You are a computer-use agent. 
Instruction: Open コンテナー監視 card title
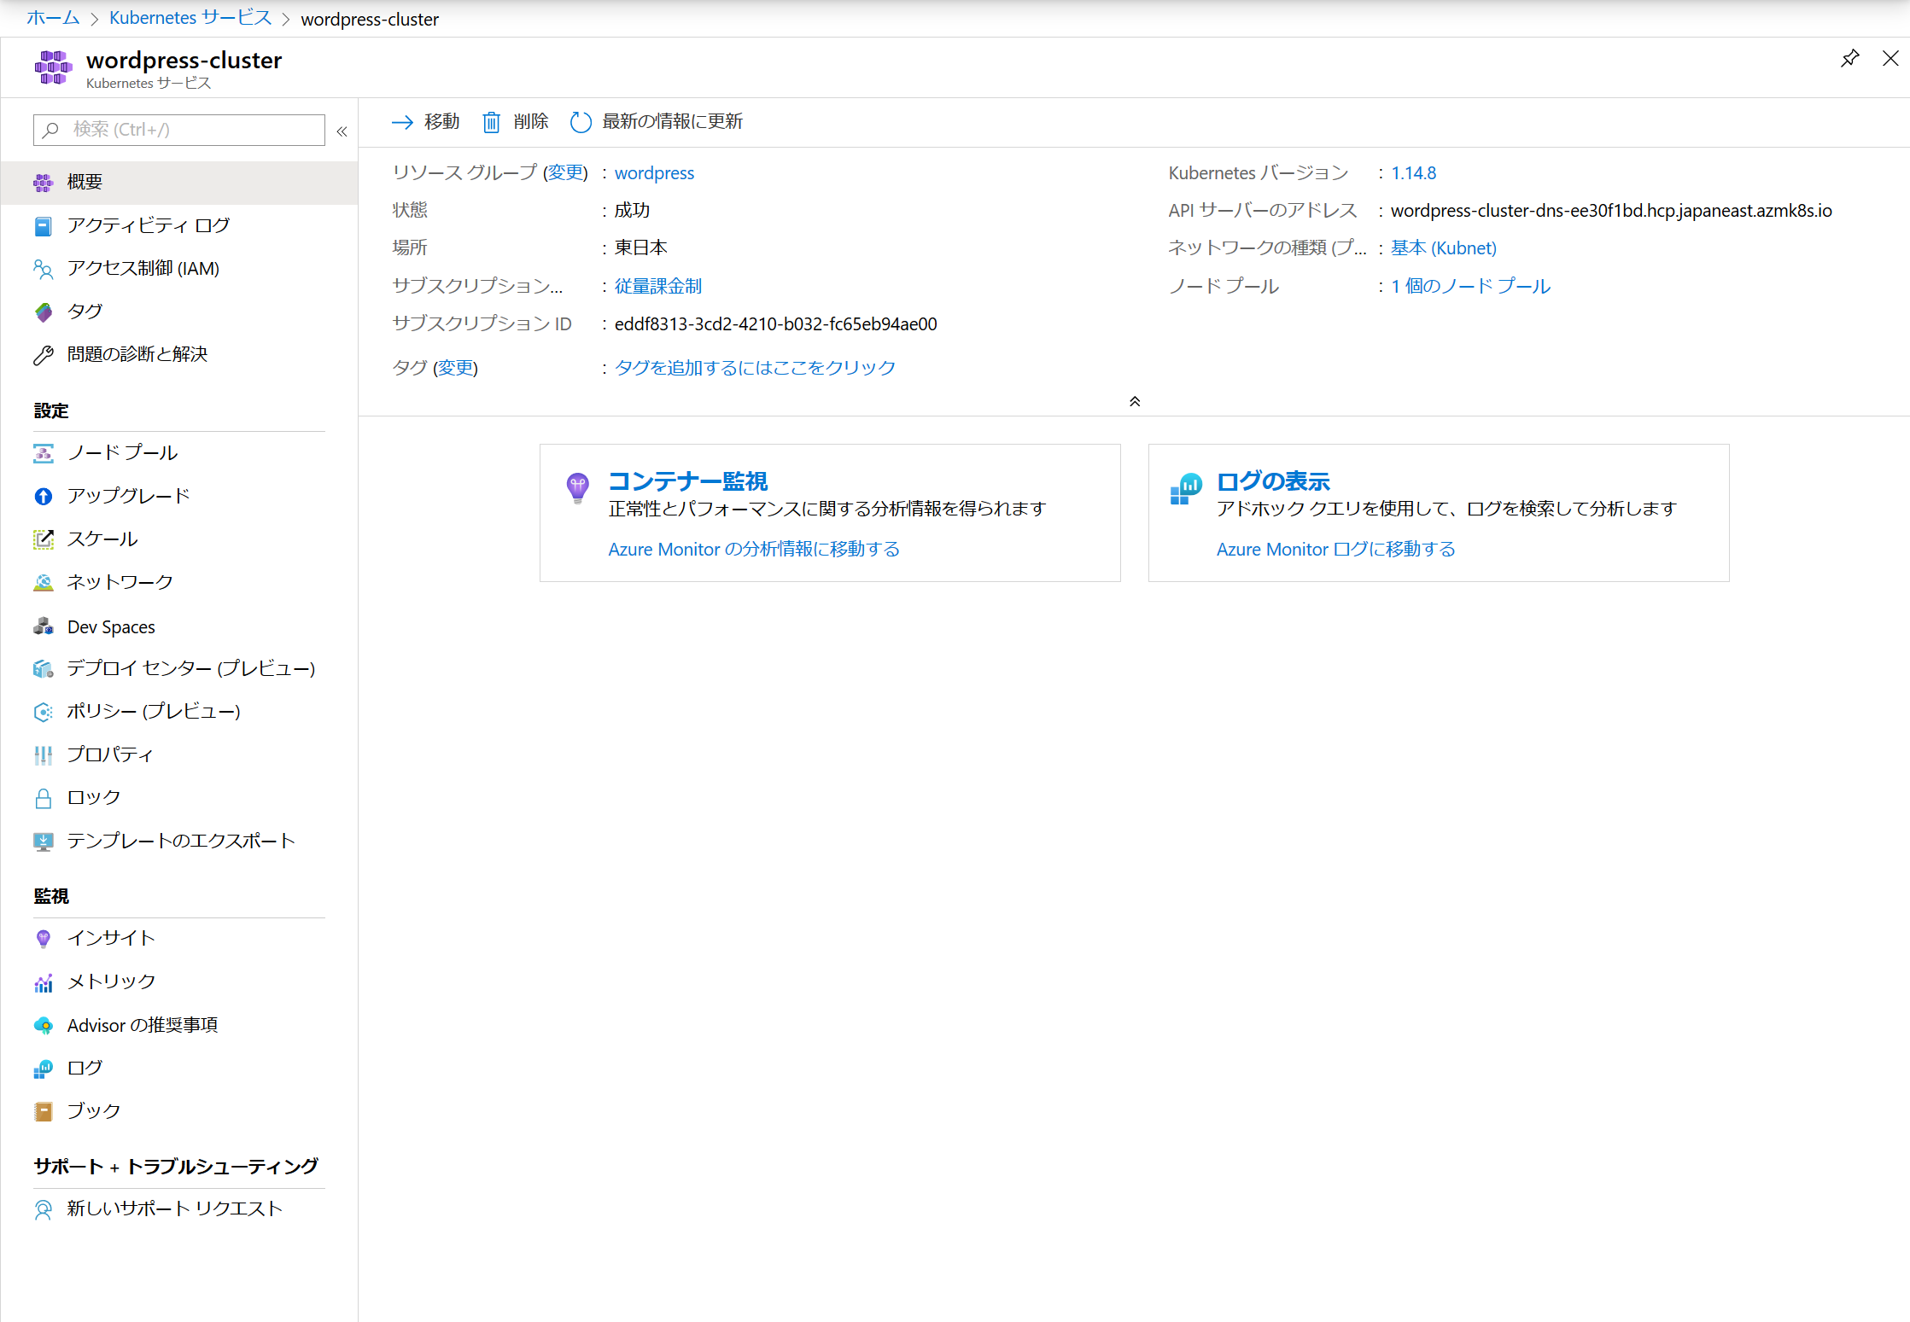point(687,480)
